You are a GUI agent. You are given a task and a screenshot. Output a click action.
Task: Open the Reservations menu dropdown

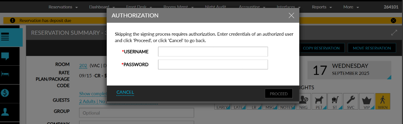pyautogui.click(x=63, y=7)
